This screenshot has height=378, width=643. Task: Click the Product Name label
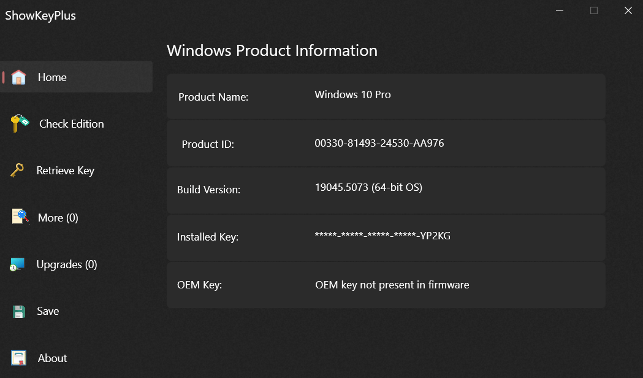point(213,97)
